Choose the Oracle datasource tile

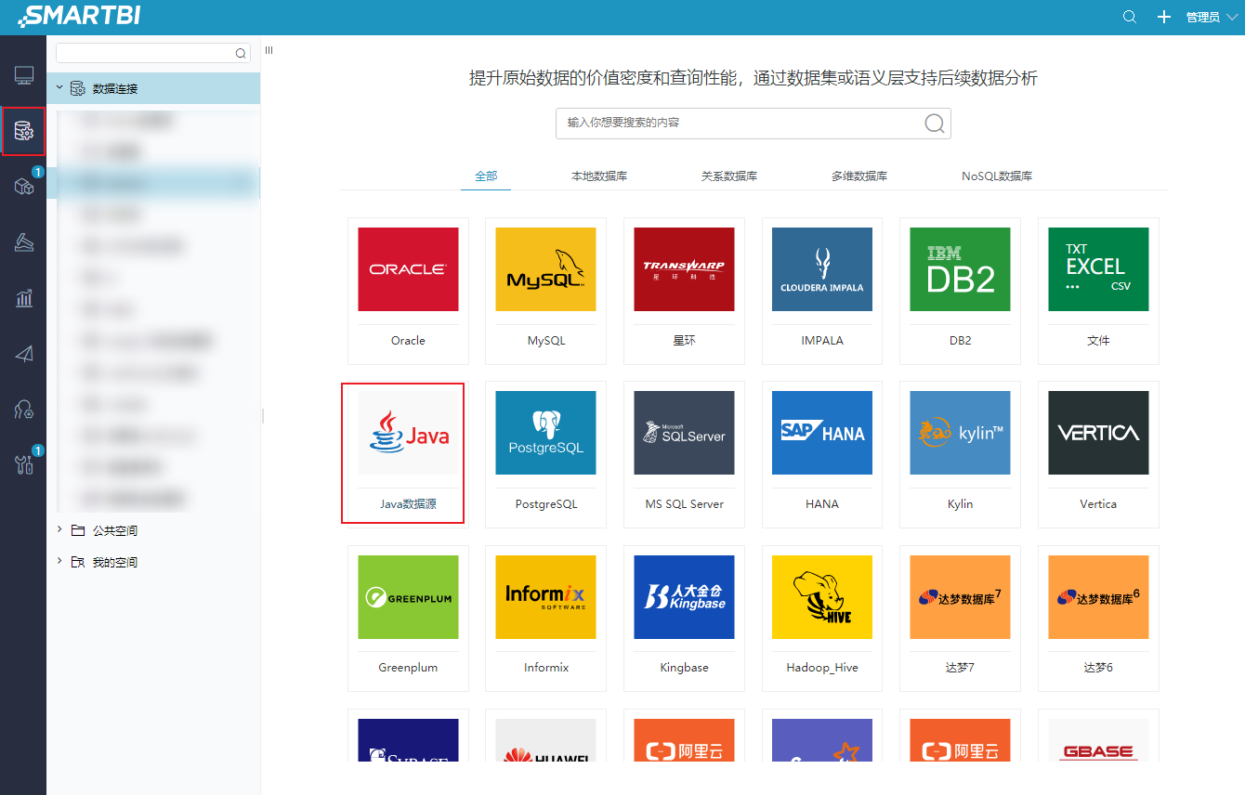(408, 291)
